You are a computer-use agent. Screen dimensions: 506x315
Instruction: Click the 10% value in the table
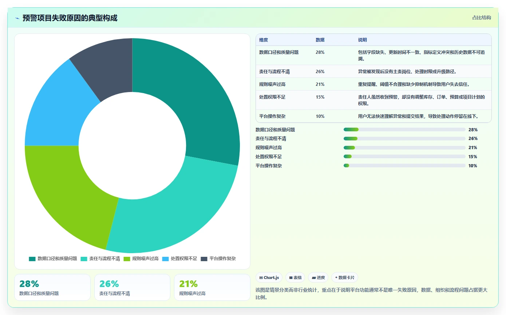(x=320, y=116)
